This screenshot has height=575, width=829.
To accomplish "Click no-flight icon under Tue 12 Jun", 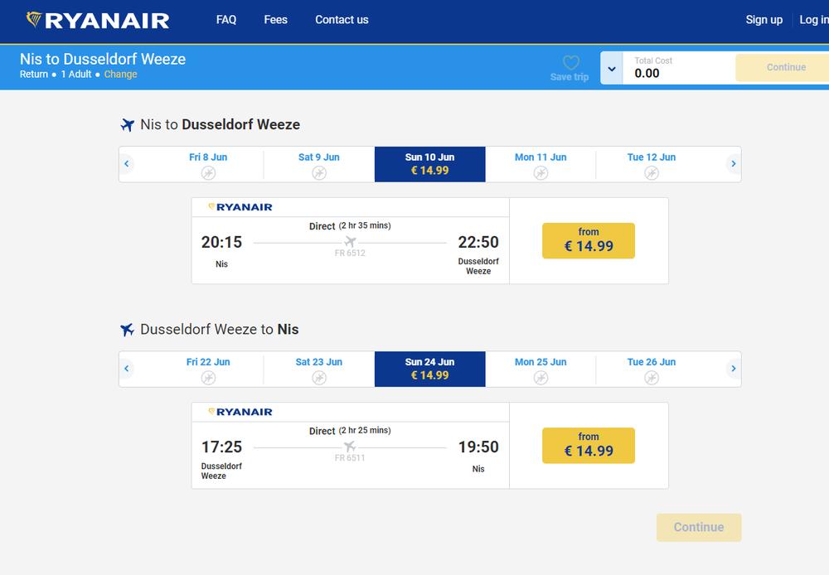I will click(x=652, y=172).
